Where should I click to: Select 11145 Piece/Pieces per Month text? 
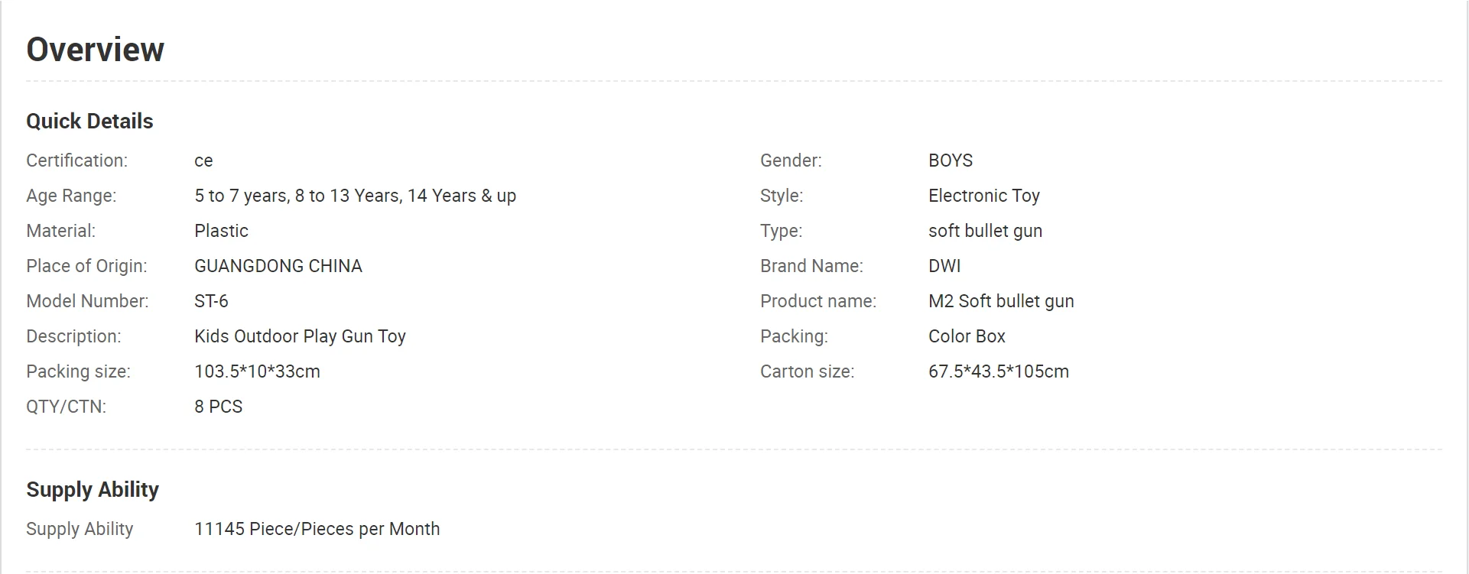(x=317, y=529)
